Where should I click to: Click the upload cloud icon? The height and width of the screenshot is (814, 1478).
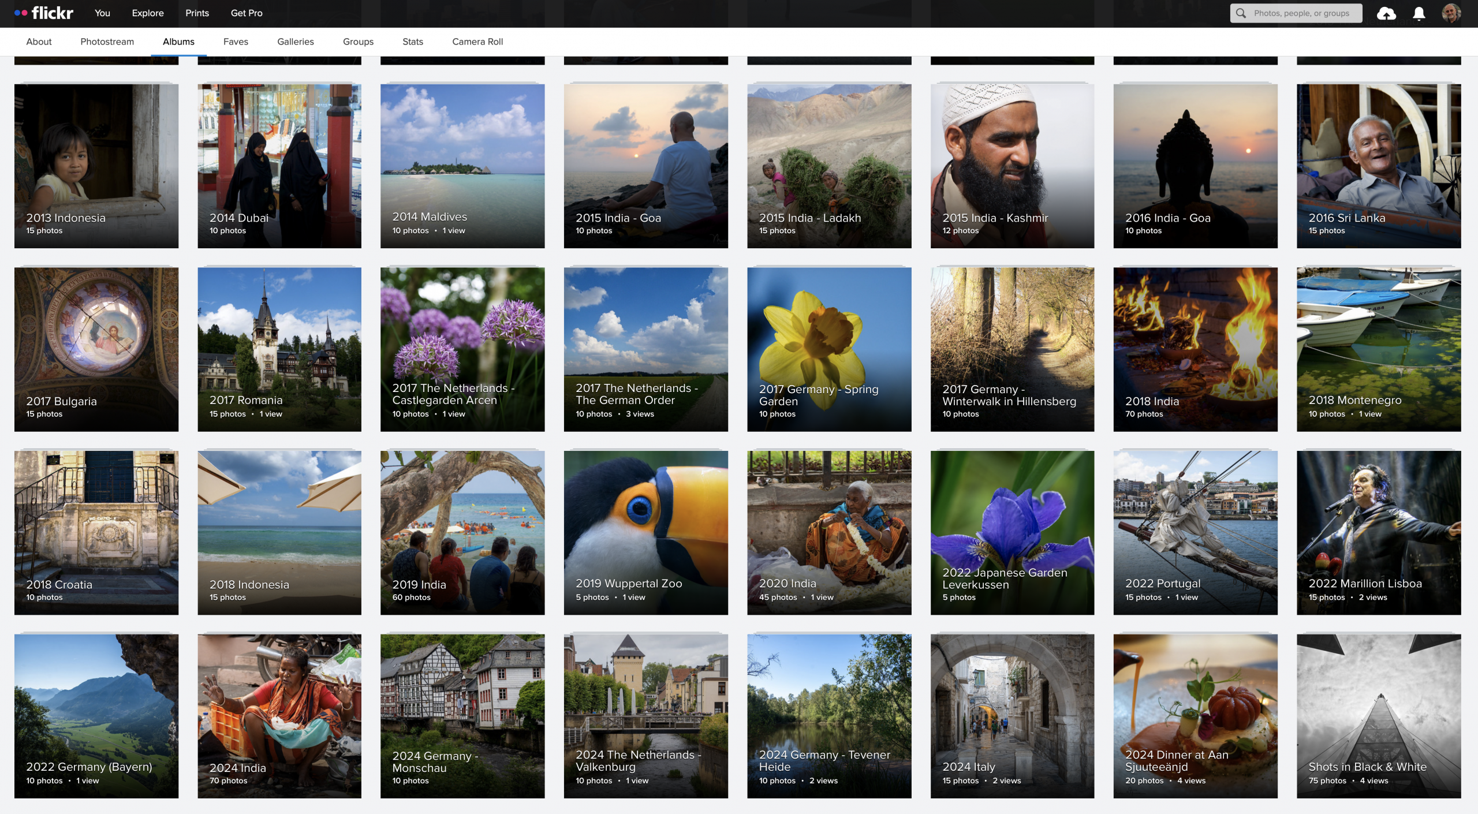tap(1386, 13)
